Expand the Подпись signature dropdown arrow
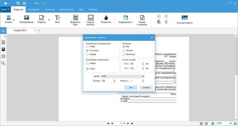Viewport: 238px width, 126px height. (49, 20)
